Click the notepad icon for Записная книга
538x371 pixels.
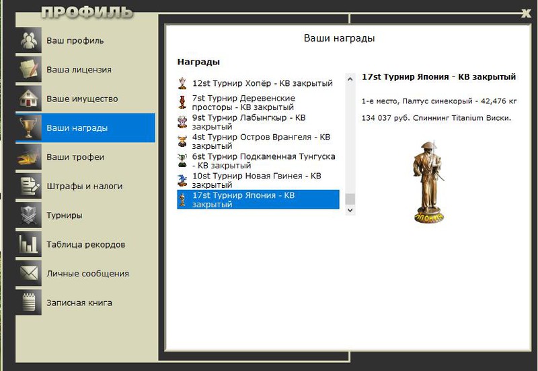(29, 302)
